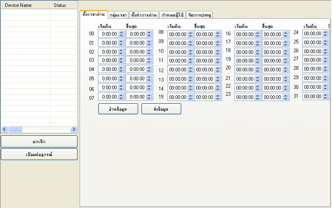Click row 24 start time spinner
This screenshot has height=208, width=332.
point(325,33)
